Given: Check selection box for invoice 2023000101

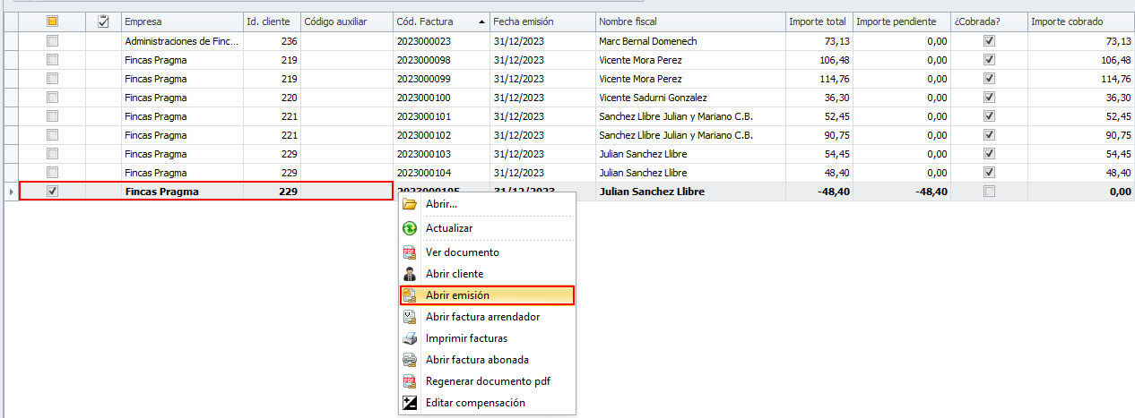Looking at the screenshot, I should (x=52, y=116).
